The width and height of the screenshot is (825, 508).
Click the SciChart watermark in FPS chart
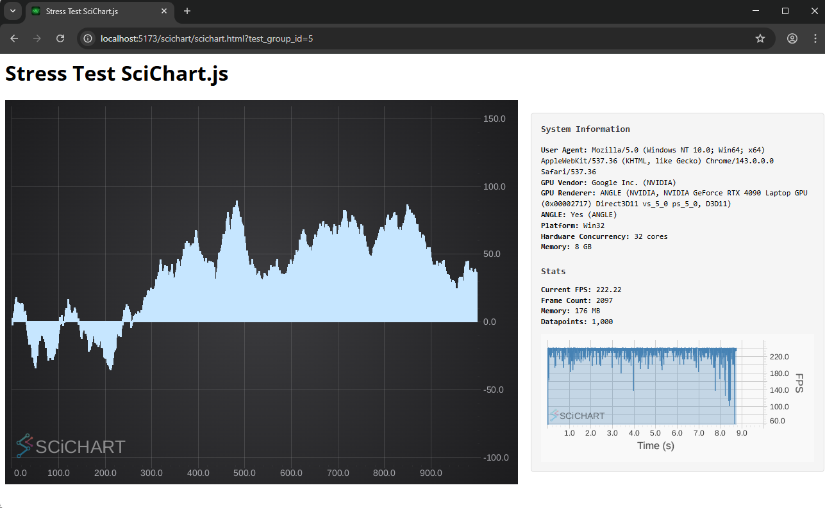coord(576,416)
